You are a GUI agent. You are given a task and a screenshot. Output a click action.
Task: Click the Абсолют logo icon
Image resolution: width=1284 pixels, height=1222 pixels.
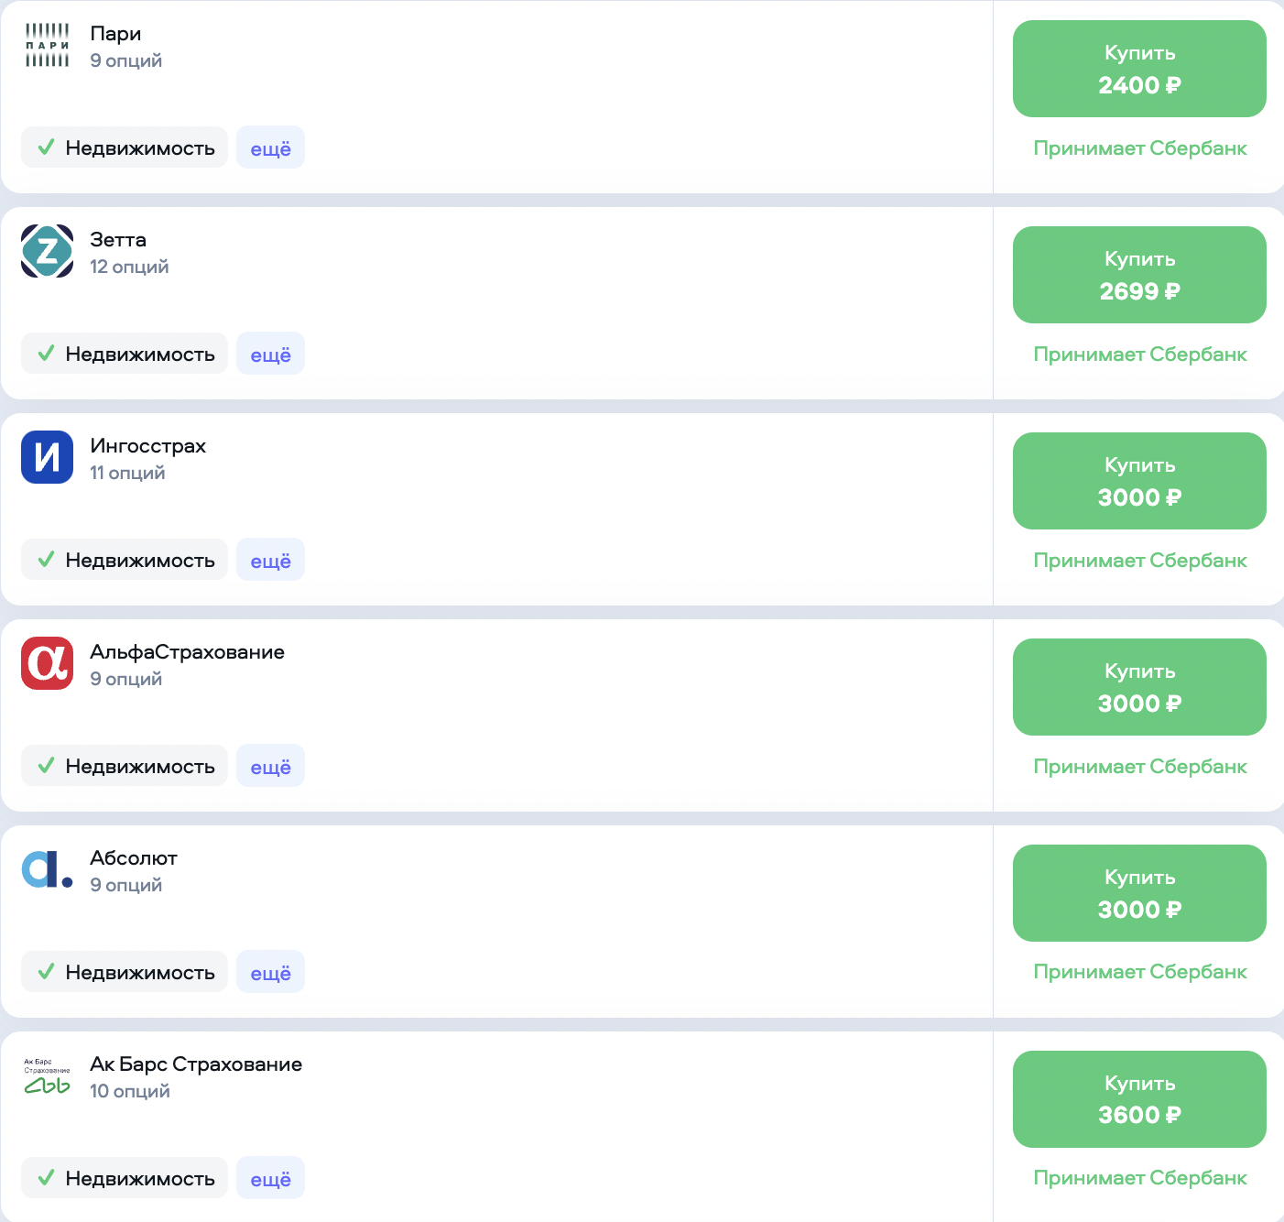(47, 869)
